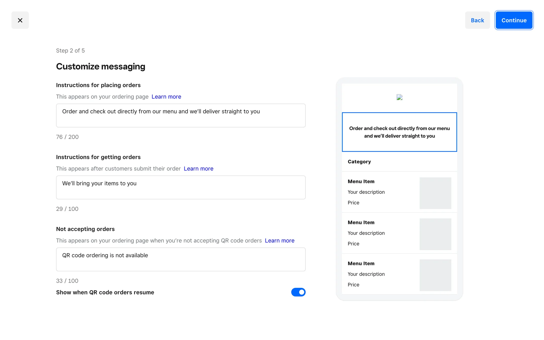Toggle Show when QR code orders resume

point(298,292)
